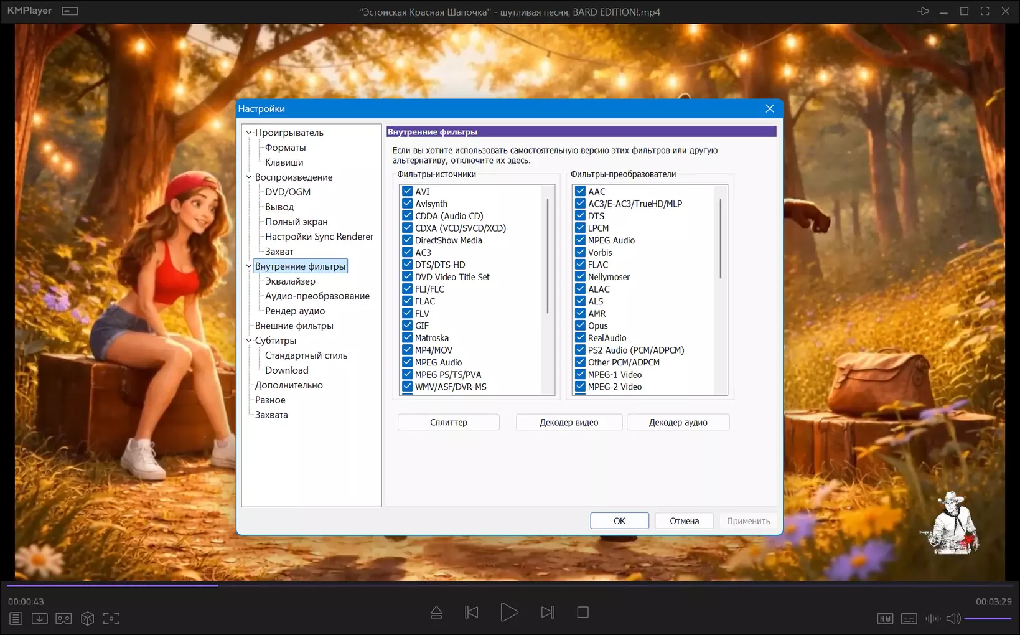1020x635 pixels.
Task: Toggle the HW hardware acceleration icon
Action: point(885,619)
